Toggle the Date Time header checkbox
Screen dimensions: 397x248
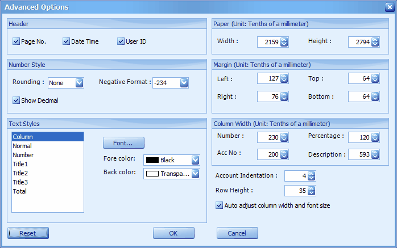[66, 41]
